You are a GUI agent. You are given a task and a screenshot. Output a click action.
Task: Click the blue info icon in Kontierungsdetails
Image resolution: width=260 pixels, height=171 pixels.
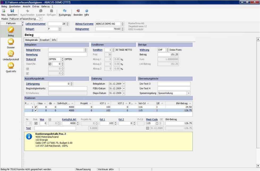29,137
